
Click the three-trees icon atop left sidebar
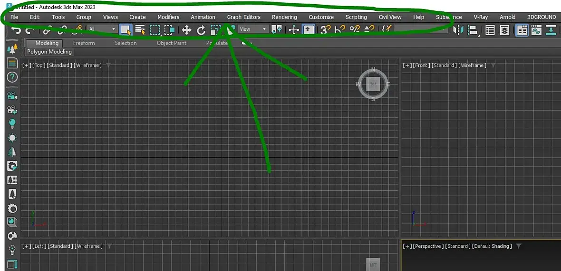[12, 48]
